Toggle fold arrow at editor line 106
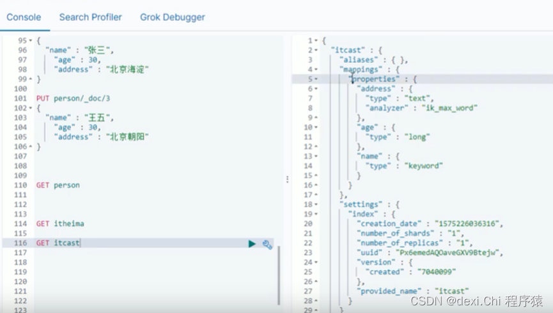This screenshot has width=553, height=313. (x=31, y=146)
